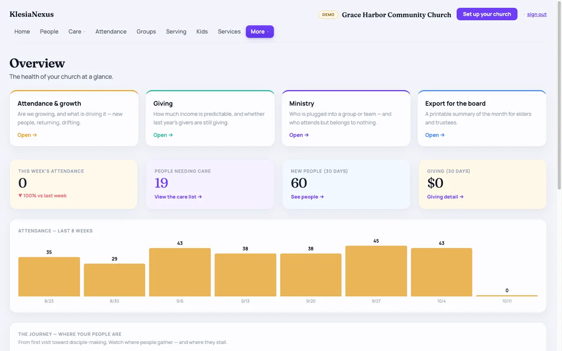This screenshot has width=562, height=351.
Task: Open the Attendance page
Action: click(111, 32)
